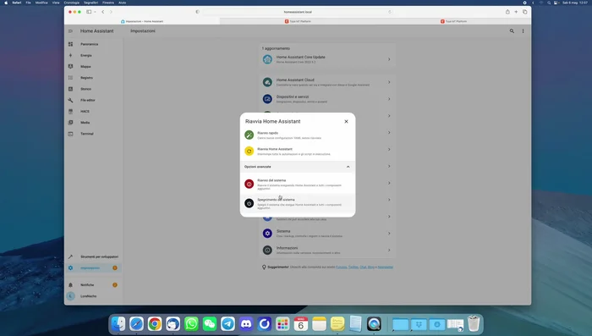Close the Riavvia Home Assistant dialog
The width and height of the screenshot is (592, 336).
click(x=346, y=121)
